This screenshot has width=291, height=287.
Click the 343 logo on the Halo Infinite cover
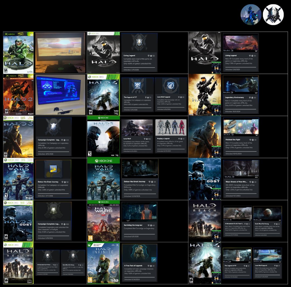click(x=114, y=281)
